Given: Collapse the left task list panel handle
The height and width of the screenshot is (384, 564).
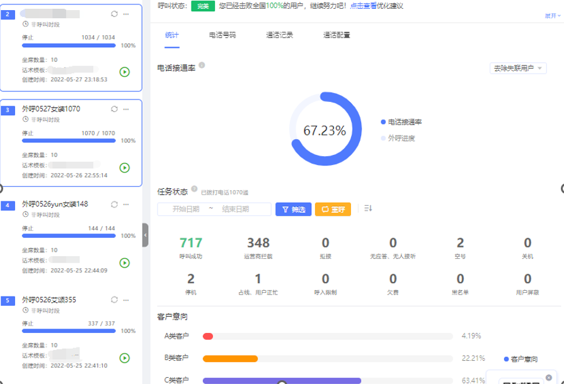Looking at the screenshot, I should pos(146,235).
